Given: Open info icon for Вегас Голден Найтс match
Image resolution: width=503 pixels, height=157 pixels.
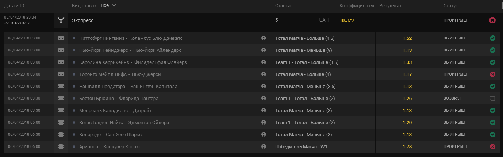Looking at the screenshot, I should 264,122.
